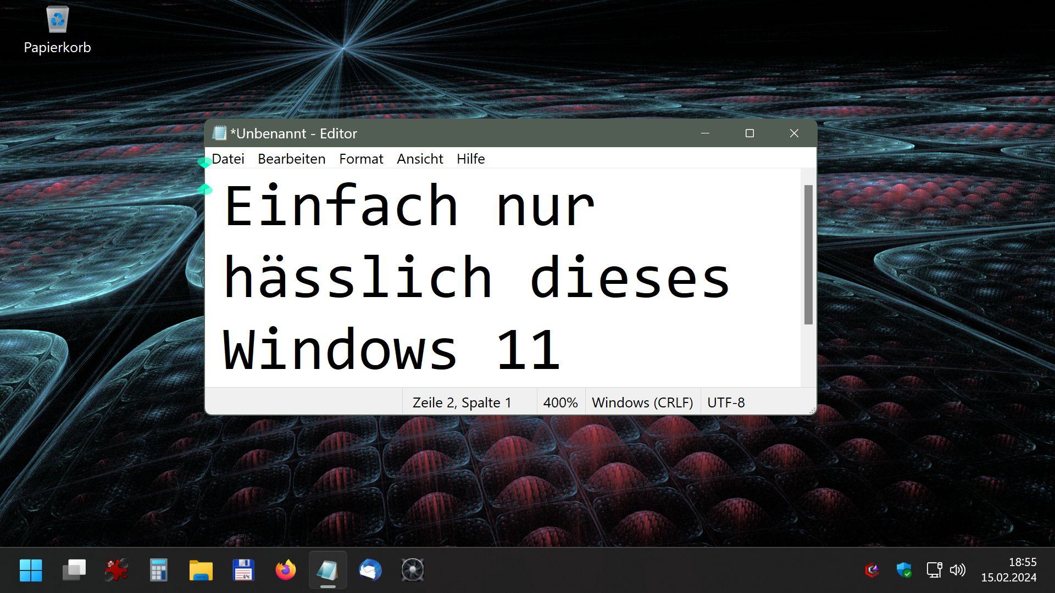Viewport: 1055px width, 593px height.
Task: Open the Ansicht menu
Action: [420, 159]
